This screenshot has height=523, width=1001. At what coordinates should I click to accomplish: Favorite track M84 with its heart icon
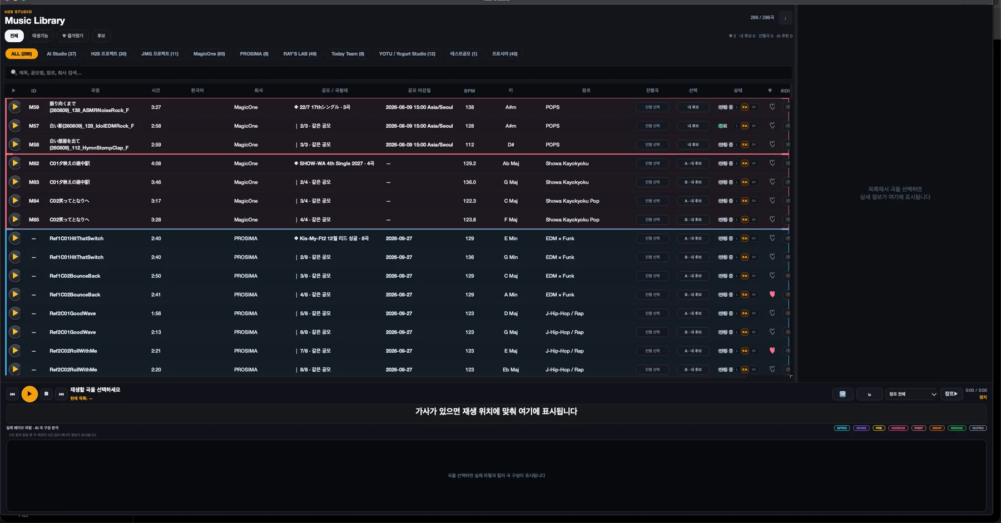tap(772, 201)
